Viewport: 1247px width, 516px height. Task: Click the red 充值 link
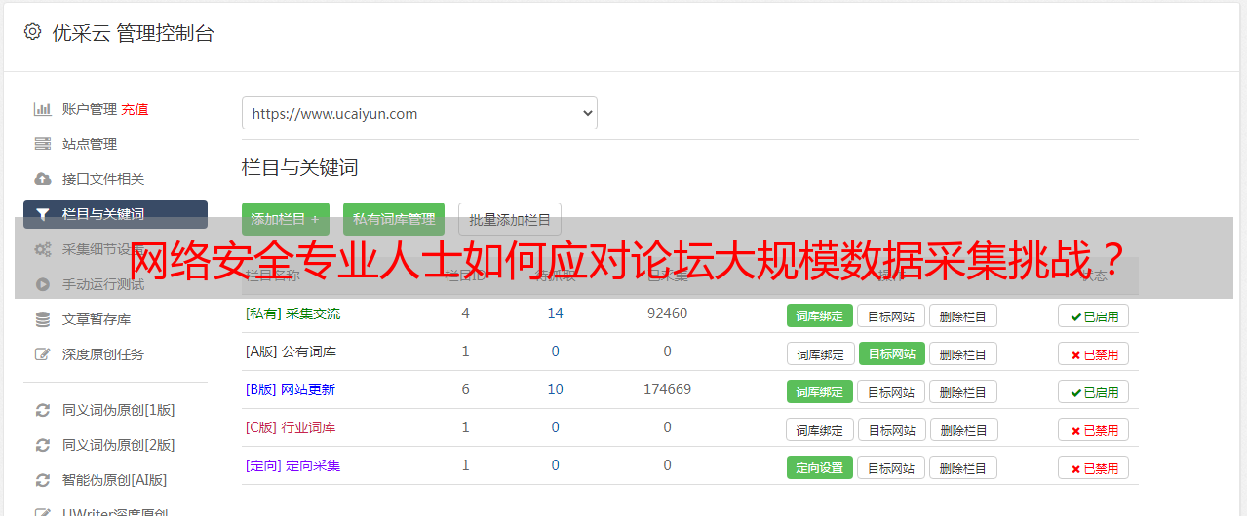point(136,109)
